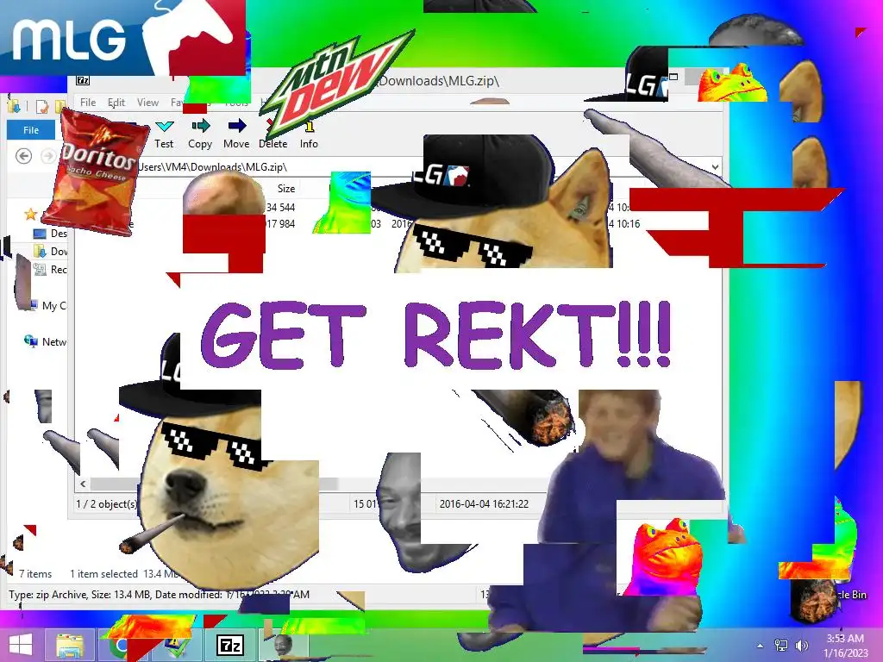Open the 7-Zip address path dropdown
The image size is (883, 662).
715,166
